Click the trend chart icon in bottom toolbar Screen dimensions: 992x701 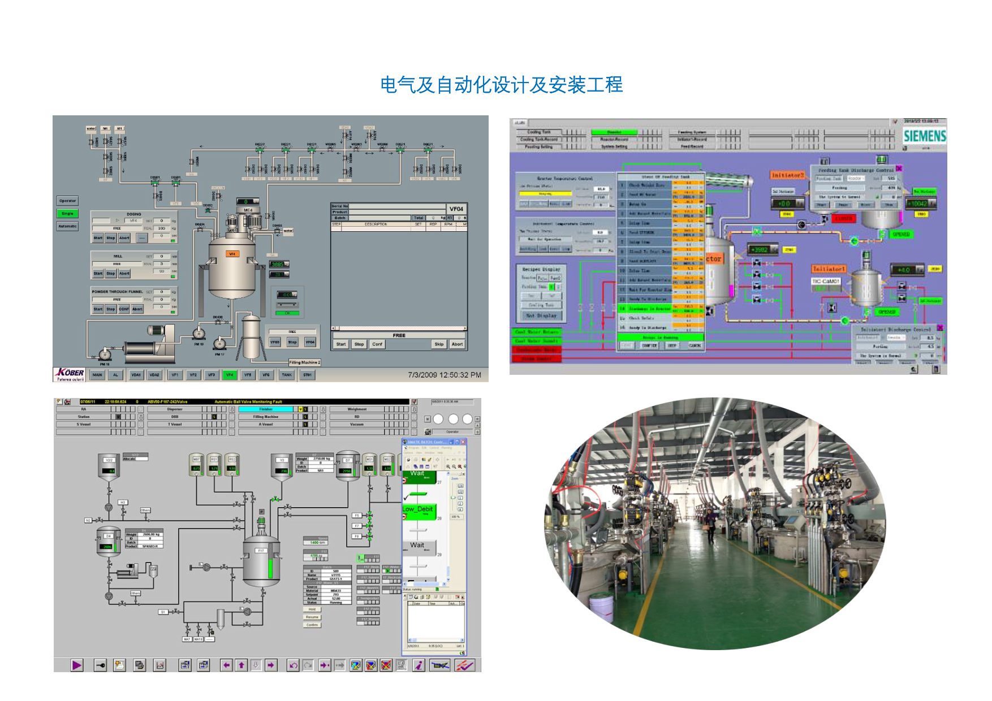160,665
